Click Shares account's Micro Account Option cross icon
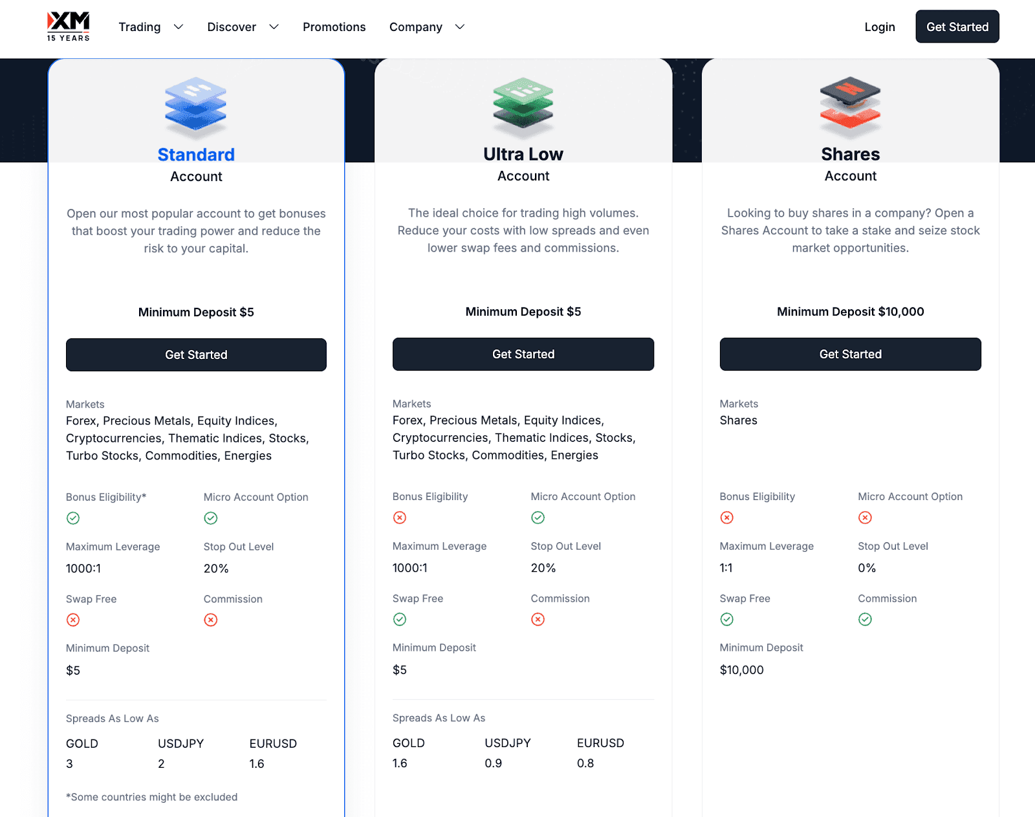Image resolution: width=1035 pixels, height=817 pixels. coord(866,517)
